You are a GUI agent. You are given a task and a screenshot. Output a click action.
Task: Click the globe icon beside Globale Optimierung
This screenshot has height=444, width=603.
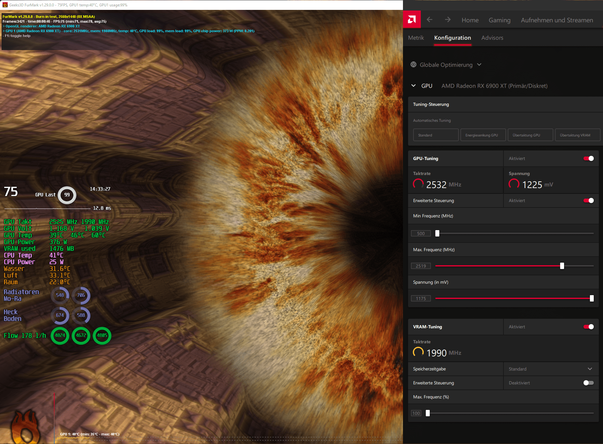(413, 65)
